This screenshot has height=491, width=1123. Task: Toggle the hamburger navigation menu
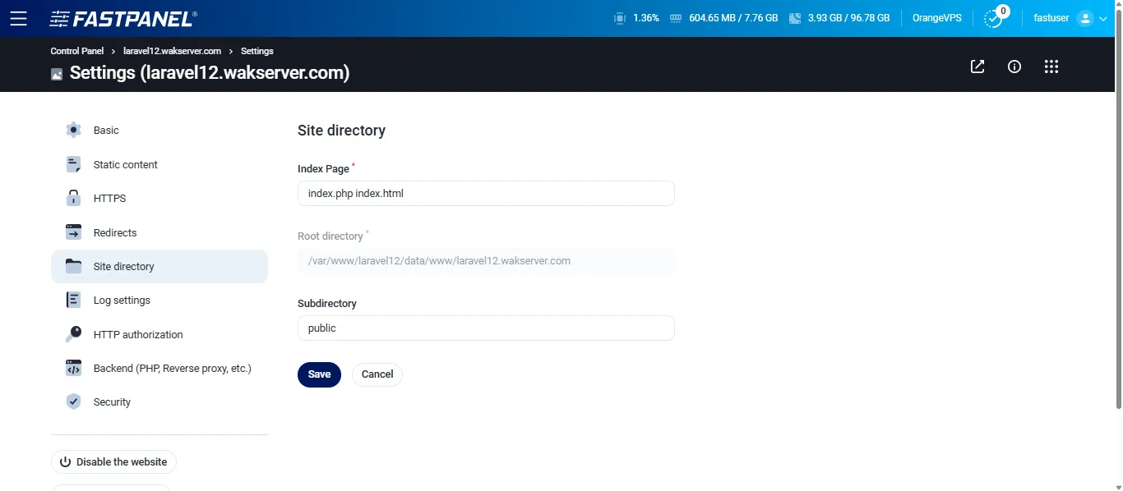pyautogui.click(x=18, y=17)
